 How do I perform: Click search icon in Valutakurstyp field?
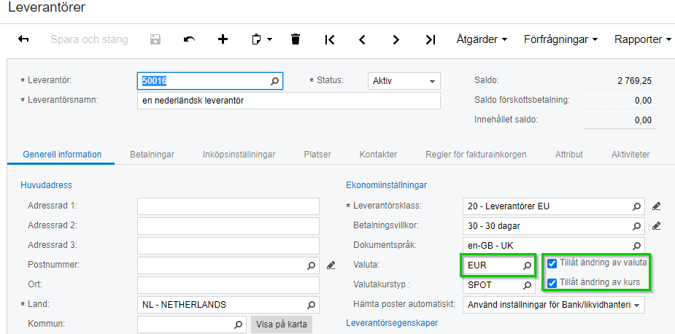(x=527, y=285)
